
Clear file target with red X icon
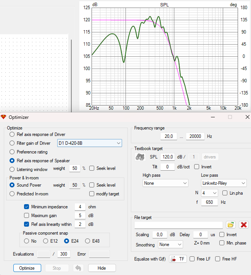tap(244, 225)
